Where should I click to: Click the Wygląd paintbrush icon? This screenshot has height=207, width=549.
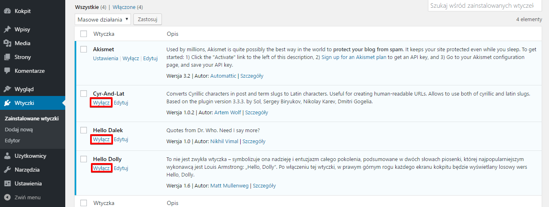point(7,89)
